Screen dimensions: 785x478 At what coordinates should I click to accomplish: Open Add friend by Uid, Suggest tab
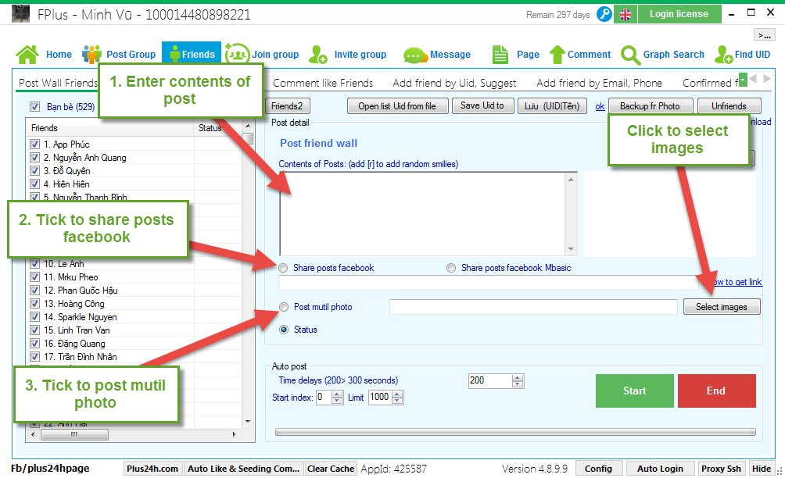click(454, 83)
